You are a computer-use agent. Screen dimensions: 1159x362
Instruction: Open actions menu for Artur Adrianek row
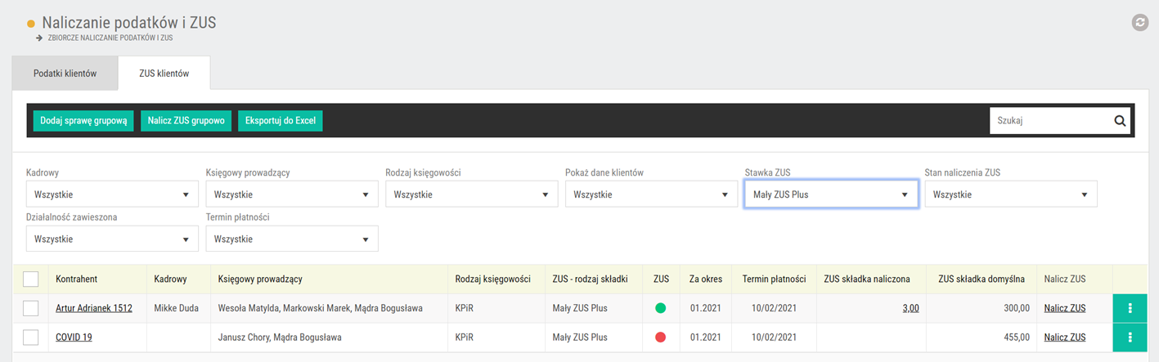click(x=1130, y=308)
